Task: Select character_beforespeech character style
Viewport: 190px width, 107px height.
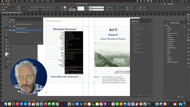Action: coord(172,62)
